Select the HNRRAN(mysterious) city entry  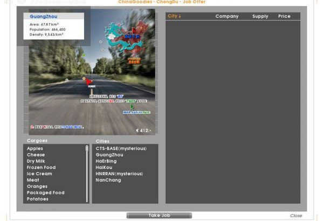pyautogui.click(x=119, y=174)
